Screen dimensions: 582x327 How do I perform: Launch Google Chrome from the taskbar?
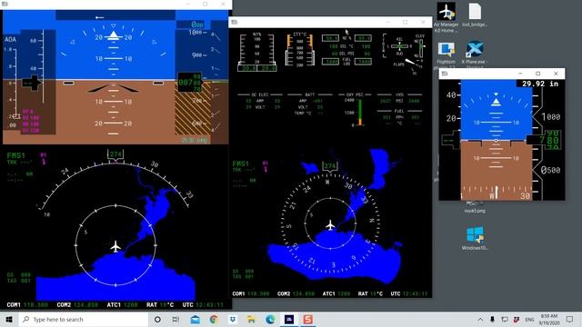214,319
